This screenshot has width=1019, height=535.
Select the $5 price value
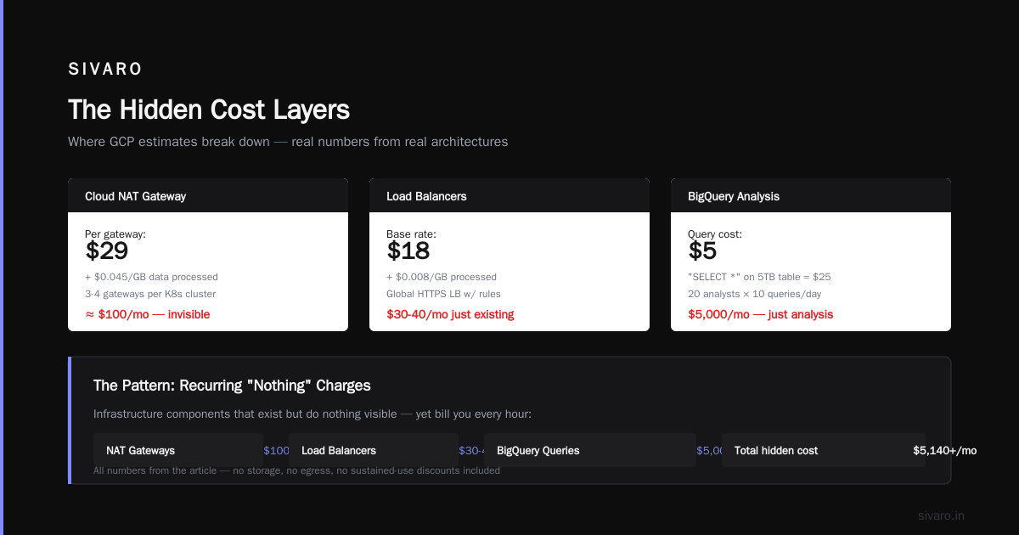[x=702, y=251]
